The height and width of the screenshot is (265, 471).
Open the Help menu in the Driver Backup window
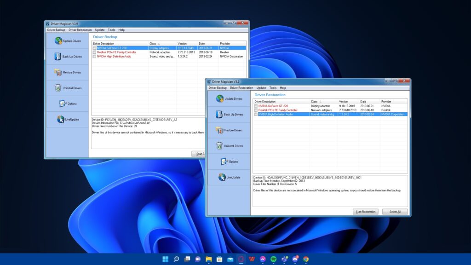pyautogui.click(x=121, y=30)
